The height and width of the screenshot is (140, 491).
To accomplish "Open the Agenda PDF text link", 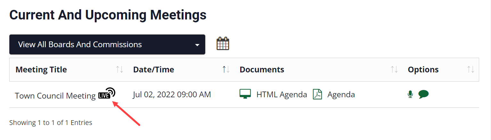I will coord(341,94).
